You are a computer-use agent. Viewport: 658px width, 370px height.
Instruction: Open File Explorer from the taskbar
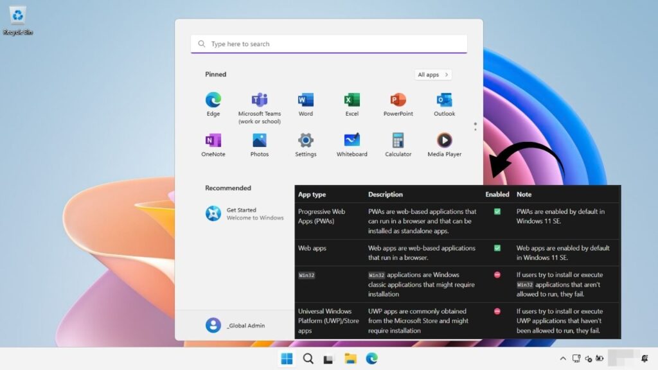pyautogui.click(x=350, y=358)
